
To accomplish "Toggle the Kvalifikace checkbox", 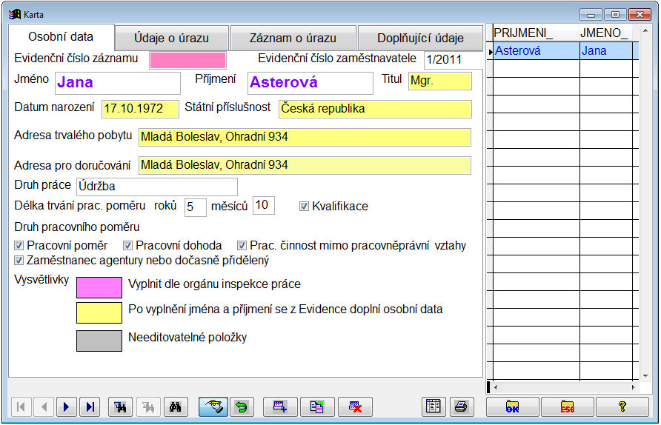I will pos(304,207).
